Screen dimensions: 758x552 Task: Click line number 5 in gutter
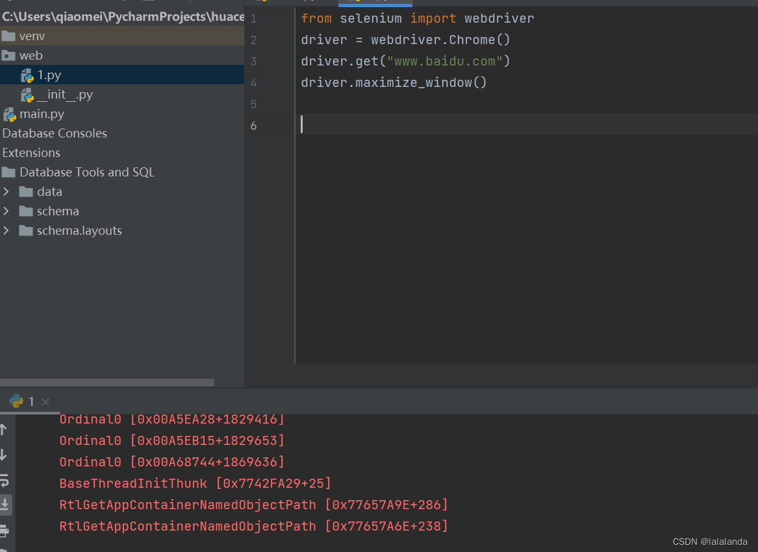[253, 104]
